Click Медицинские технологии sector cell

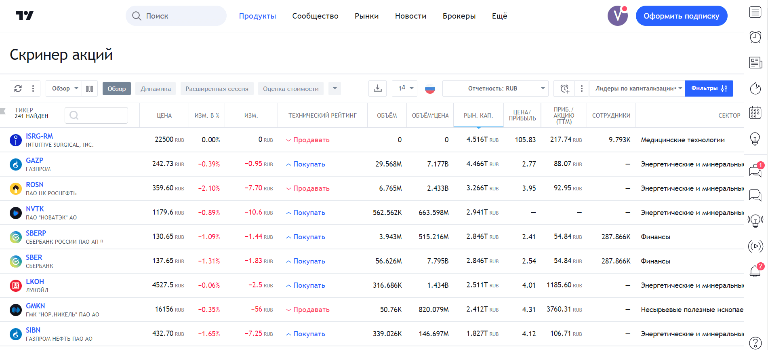click(x=683, y=140)
